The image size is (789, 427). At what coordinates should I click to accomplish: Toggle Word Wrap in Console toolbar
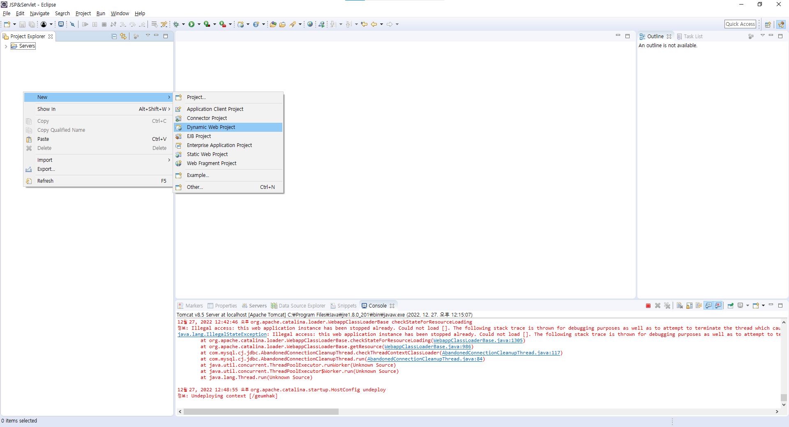point(699,305)
